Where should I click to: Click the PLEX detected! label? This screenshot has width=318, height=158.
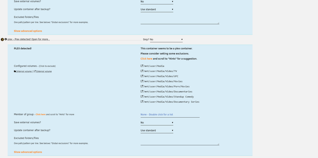point(23,49)
